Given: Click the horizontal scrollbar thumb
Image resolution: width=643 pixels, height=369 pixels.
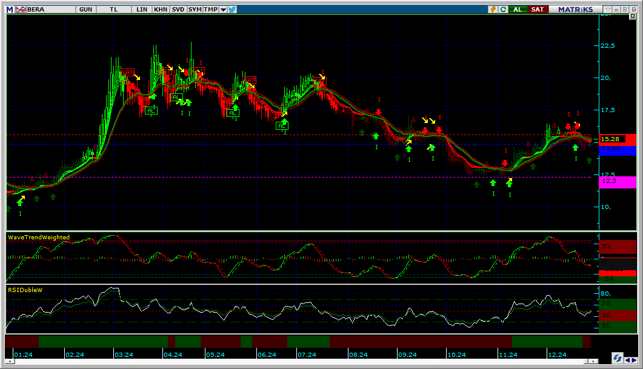Looking at the screenshot, I should click(x=587, y=361).
